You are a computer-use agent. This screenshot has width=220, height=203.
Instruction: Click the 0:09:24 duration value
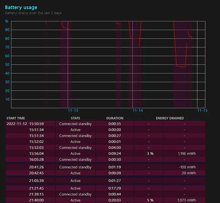(115, 153)
